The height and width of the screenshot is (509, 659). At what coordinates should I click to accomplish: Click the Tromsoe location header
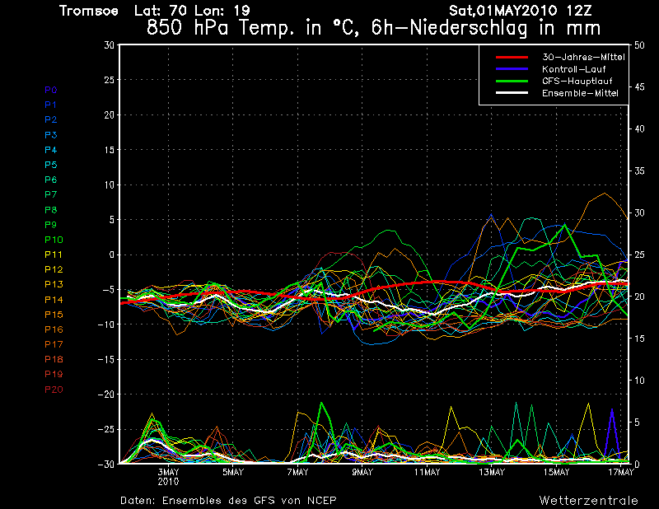tap(89, 11)
